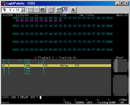The image size is (130, 105).
Task: Select cue Q 3 in playback list
Action: (x=56, y=68)
